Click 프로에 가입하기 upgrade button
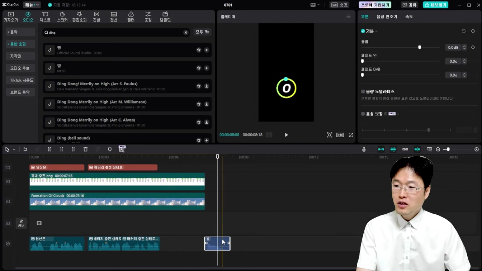482x271 pixels. [x=375, y=5]
